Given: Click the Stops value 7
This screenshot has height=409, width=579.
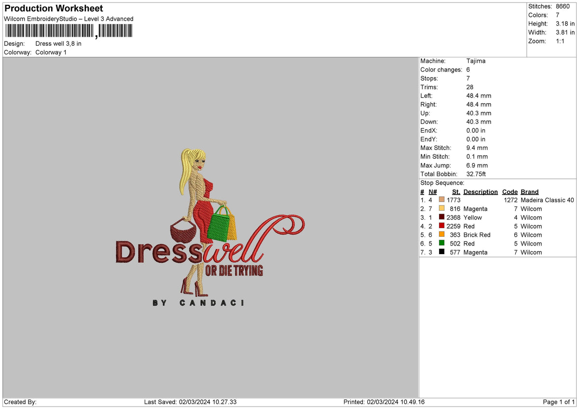Looking at the screenshot, I should 469,78.
